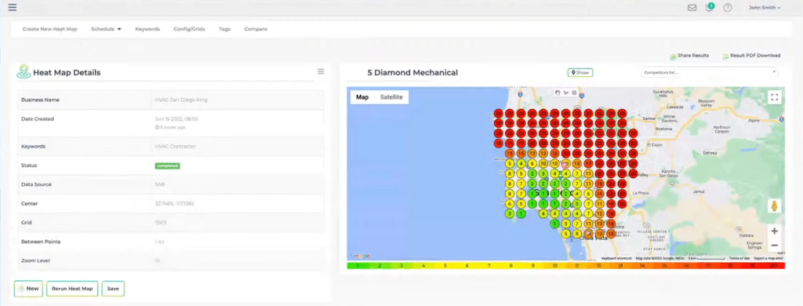Switch the map to Satellite view
803x306 pixels.
coord(391,97)
